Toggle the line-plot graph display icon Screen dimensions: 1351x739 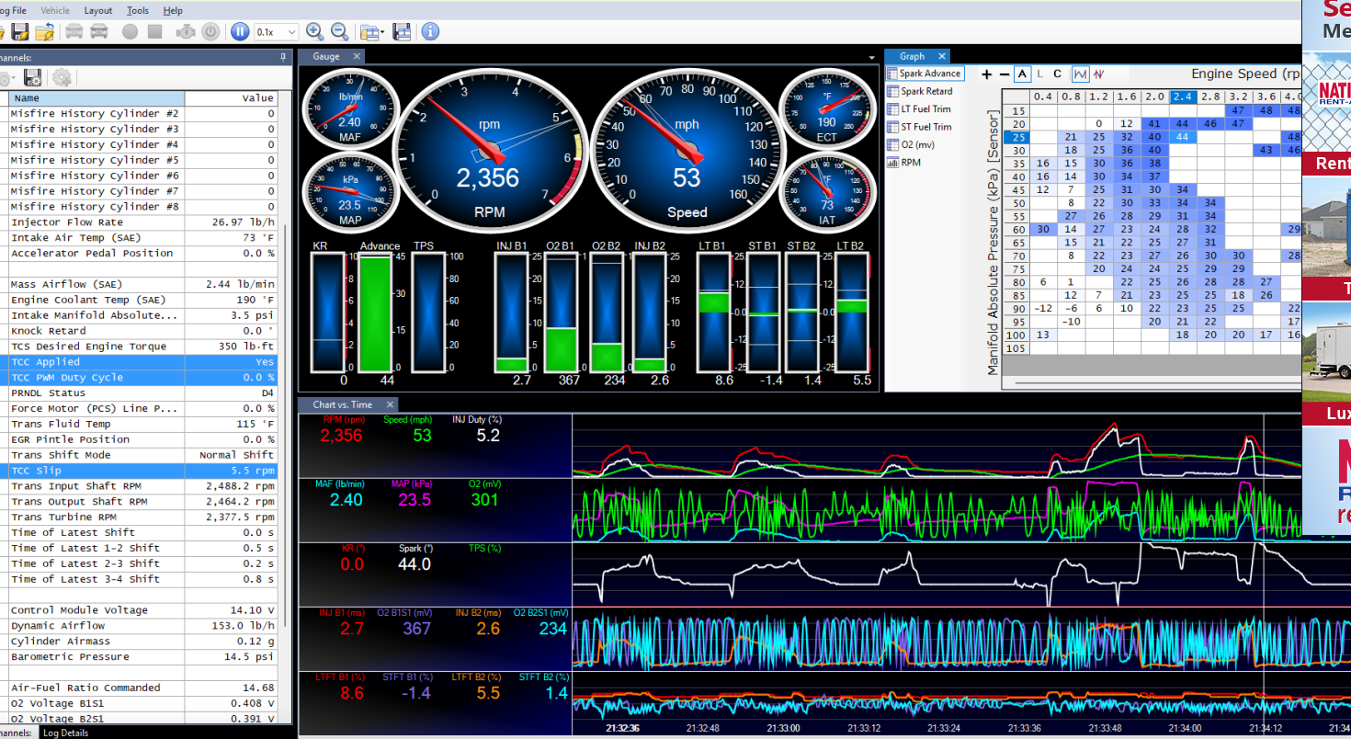point(1080,74)
